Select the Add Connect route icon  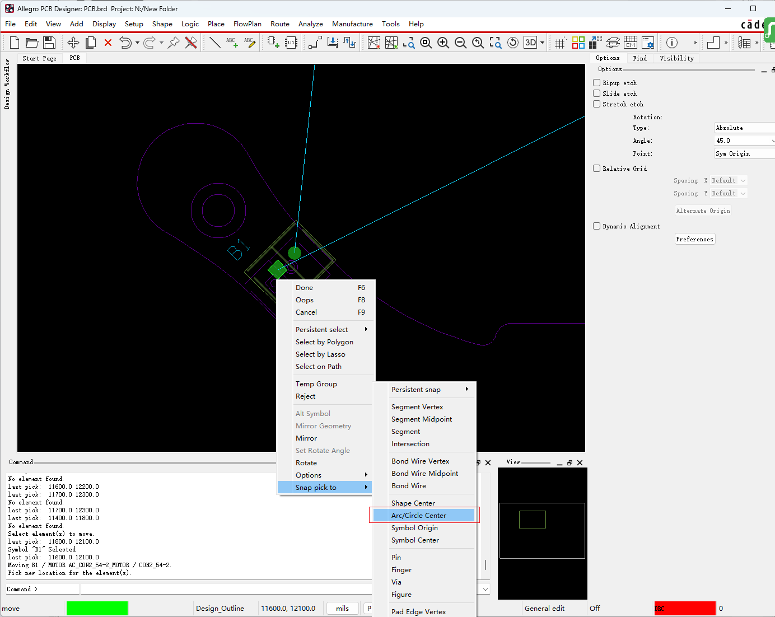click(315, 43)
